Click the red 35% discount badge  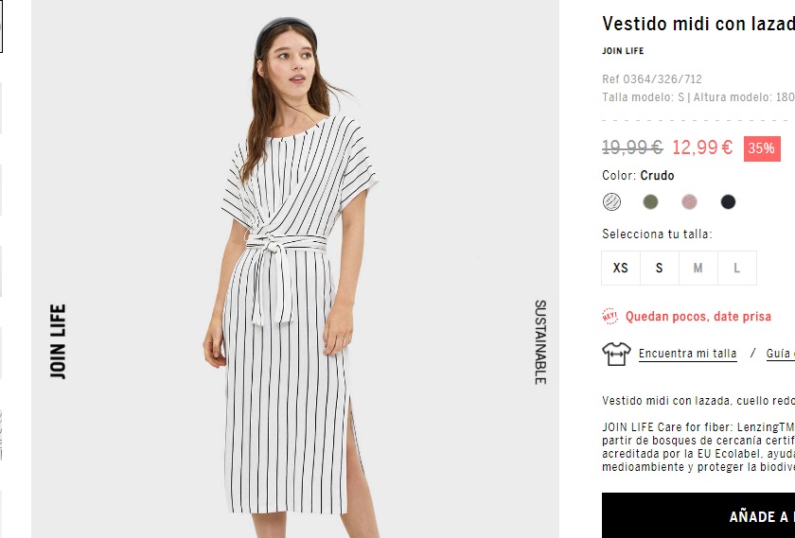762,148
